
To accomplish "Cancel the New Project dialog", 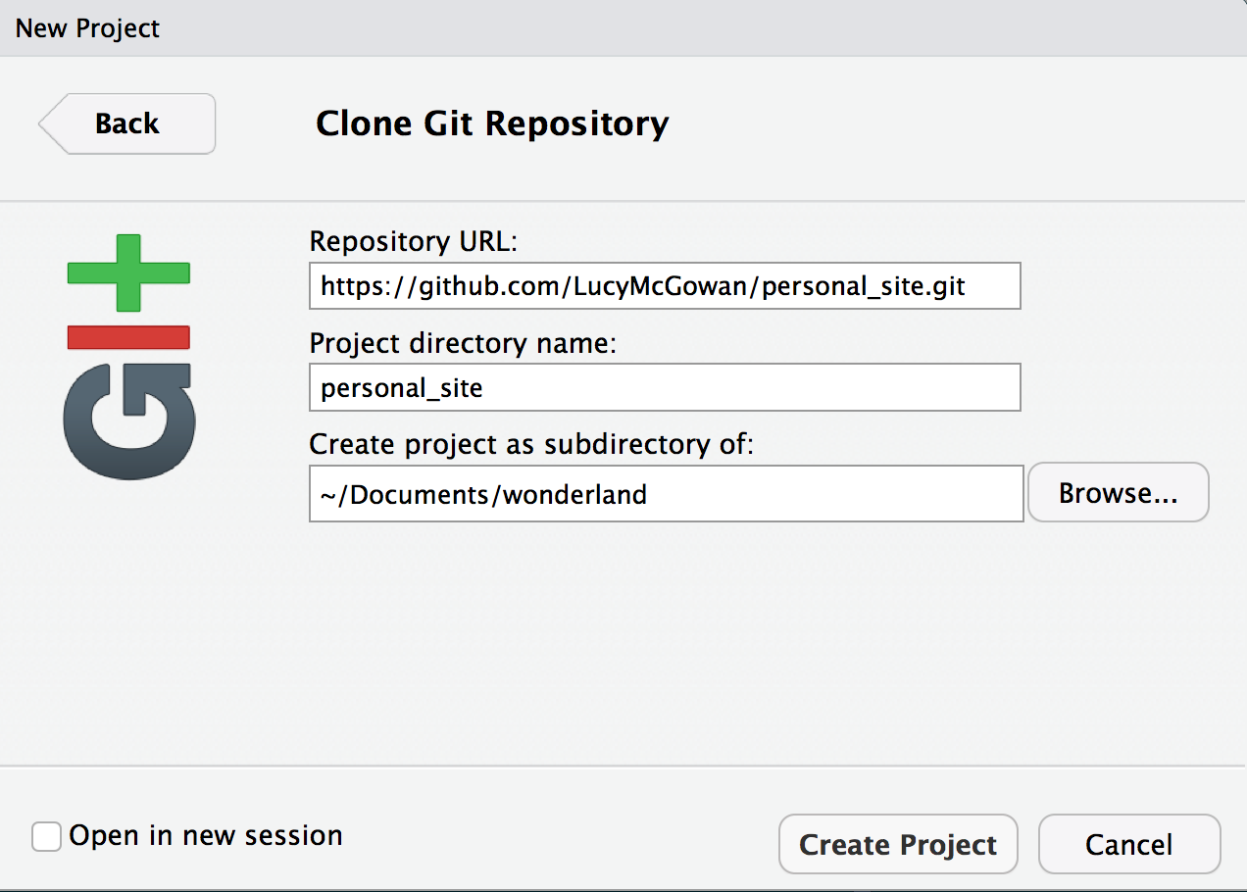I will [x=1128, y=844].
